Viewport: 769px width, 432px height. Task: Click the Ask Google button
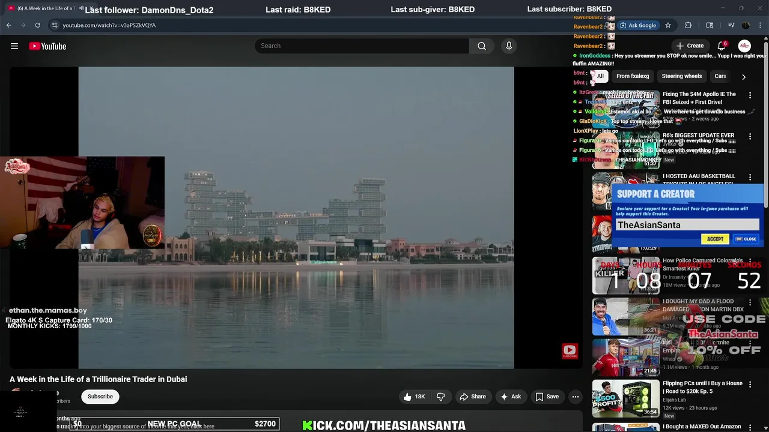coord(638,25)
